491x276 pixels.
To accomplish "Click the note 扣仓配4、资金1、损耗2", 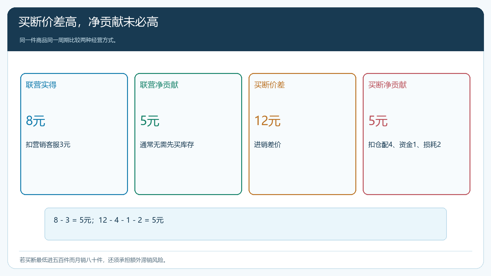I will (x=404, y=145).
